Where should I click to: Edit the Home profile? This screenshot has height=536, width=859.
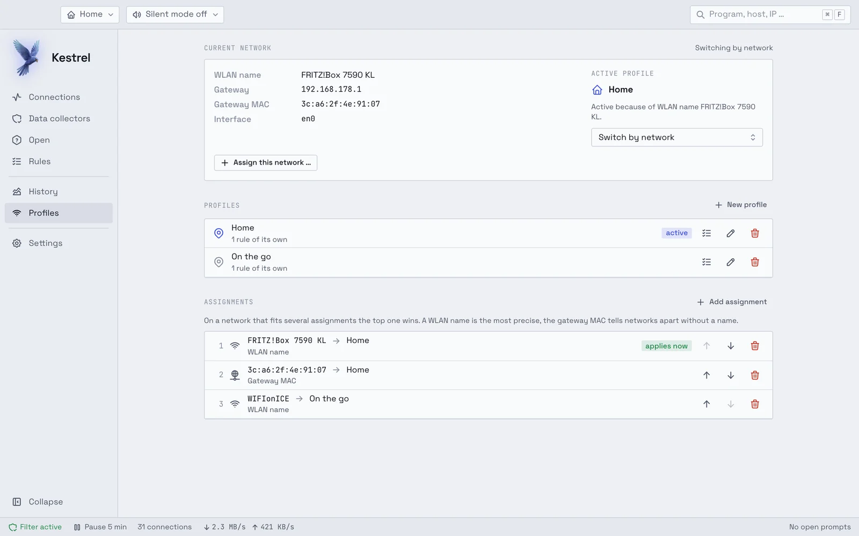pos(731,233)
